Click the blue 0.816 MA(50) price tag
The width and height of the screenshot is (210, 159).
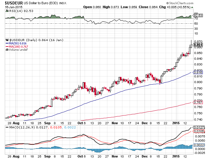pos(198,73)
